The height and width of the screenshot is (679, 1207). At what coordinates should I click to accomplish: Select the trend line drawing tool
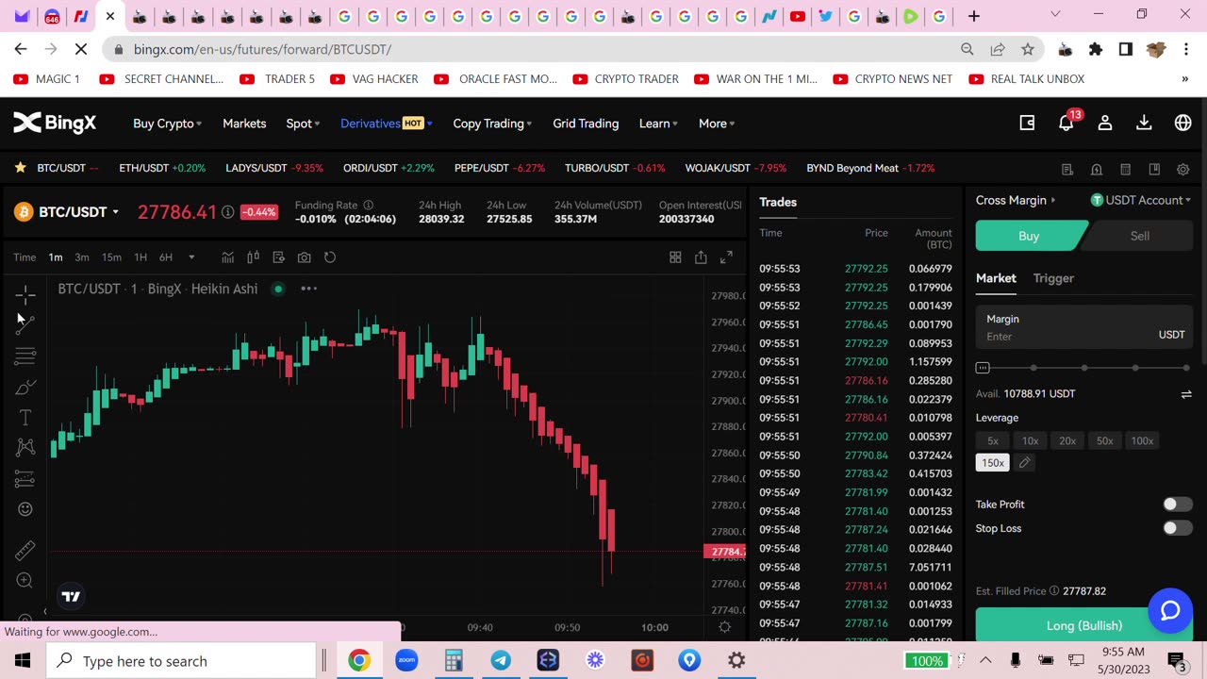coord(25,323)
